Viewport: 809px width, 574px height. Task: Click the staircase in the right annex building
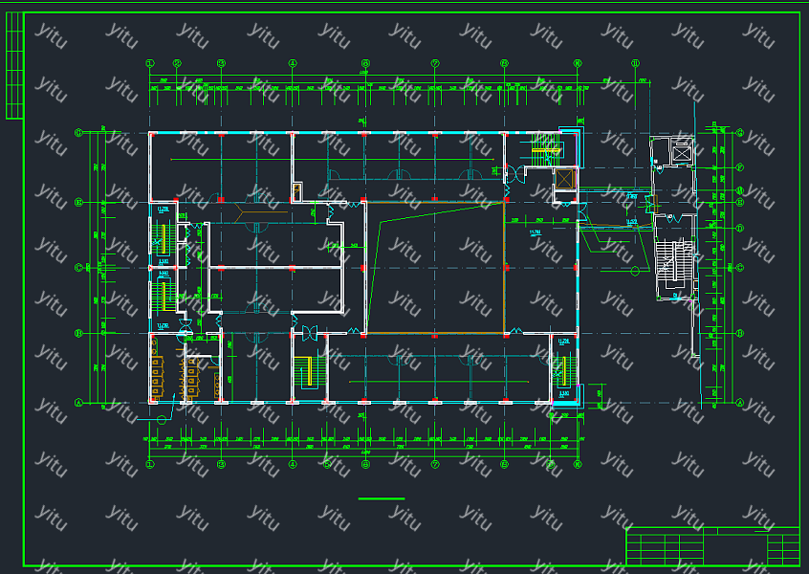(674, 267)
